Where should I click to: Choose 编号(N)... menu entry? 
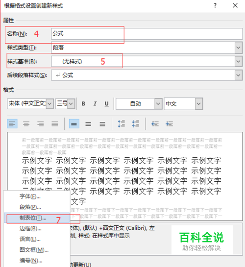point(37,261)
